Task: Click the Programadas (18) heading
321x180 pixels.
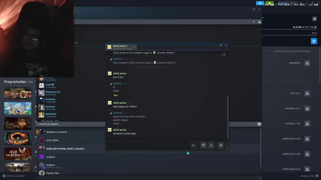Action: click(x=19, y=82)
